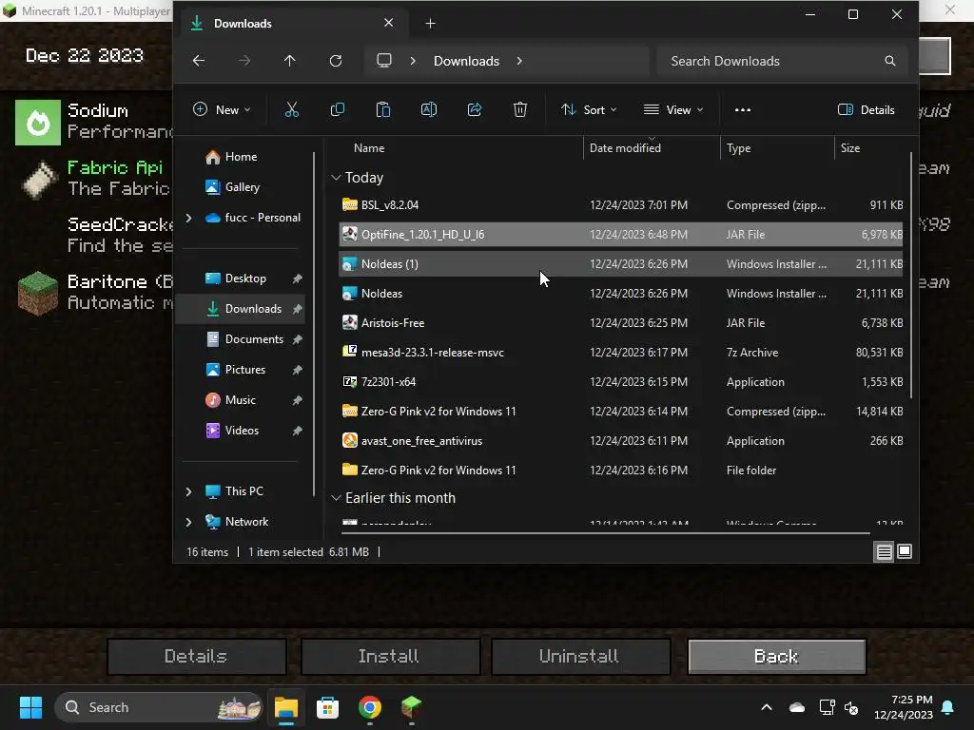
Task: Open the See more ellipsis menu
Action: click(742, 110)
